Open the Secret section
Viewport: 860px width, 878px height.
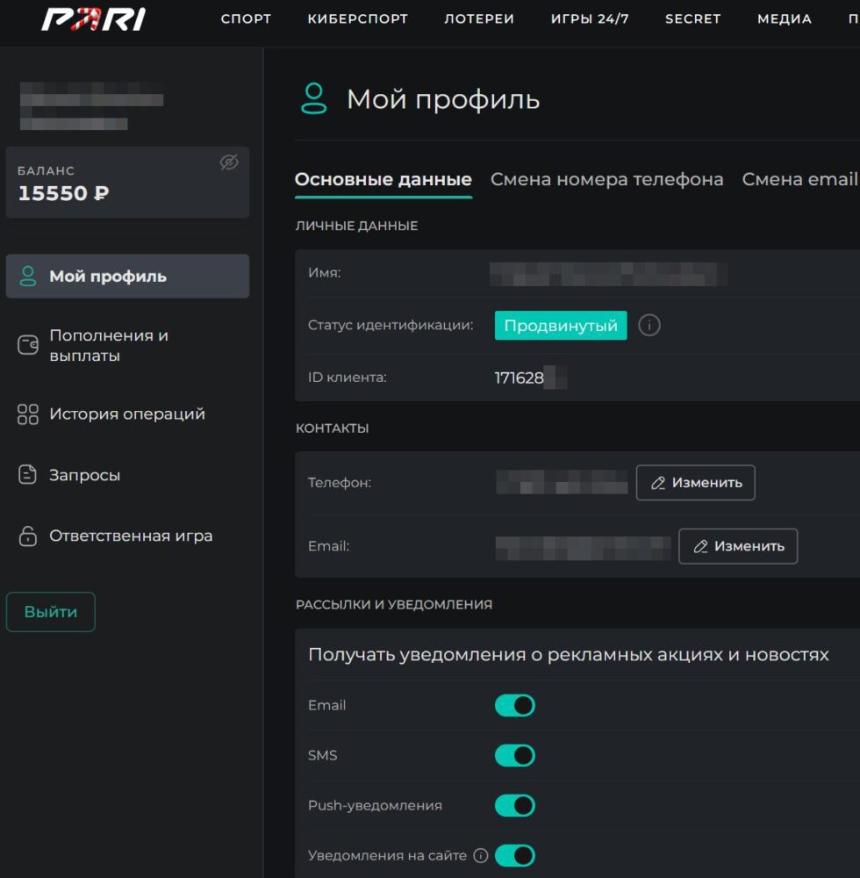(x=692, y=19)
